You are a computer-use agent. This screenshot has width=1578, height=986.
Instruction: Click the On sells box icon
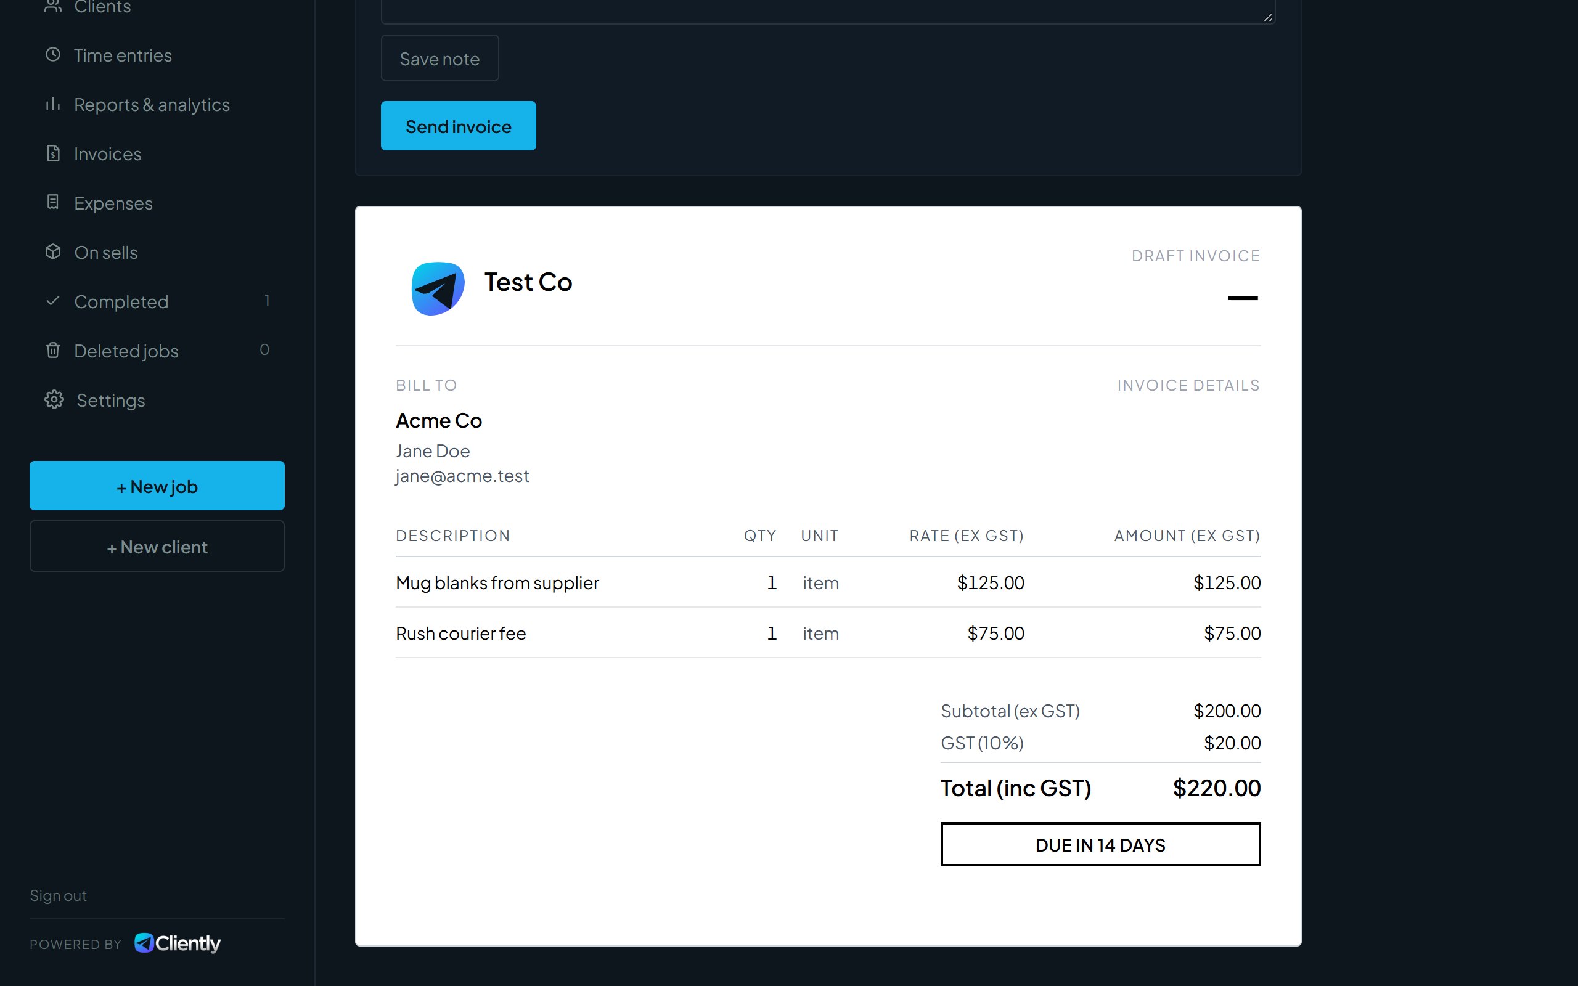[53, 251]
